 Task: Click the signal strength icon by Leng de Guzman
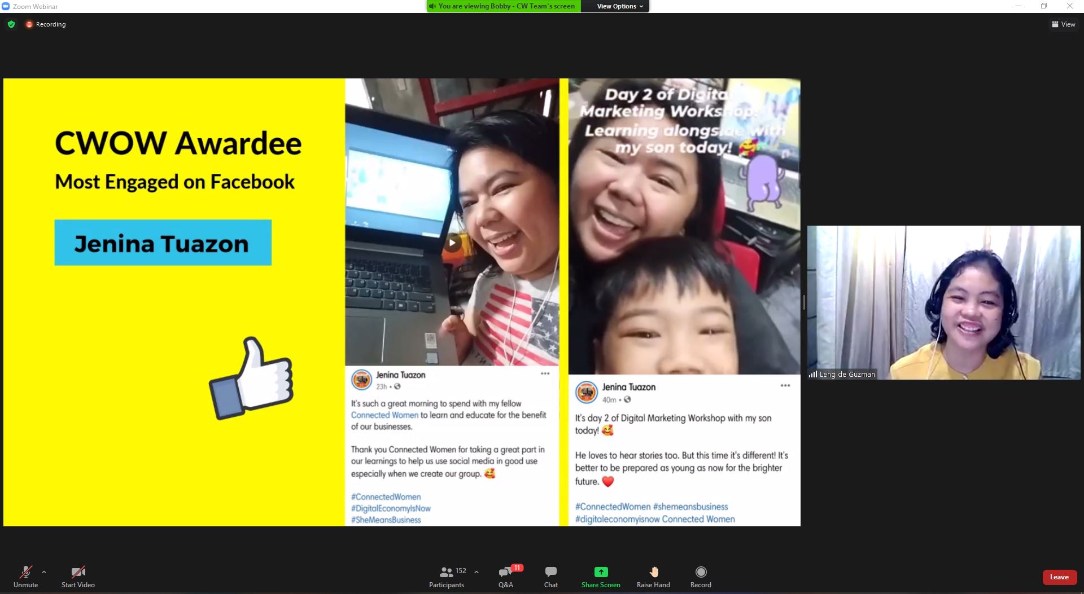pos(813,374)
